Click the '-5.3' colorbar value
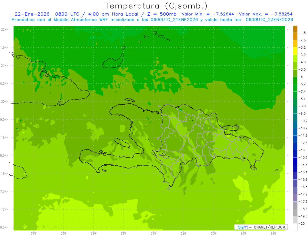 pos(302,69)
